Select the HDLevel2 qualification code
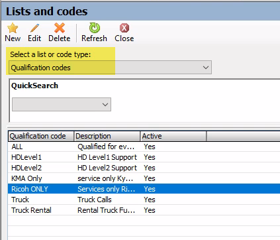Screen dimensions: 280x240 point(26,168)
